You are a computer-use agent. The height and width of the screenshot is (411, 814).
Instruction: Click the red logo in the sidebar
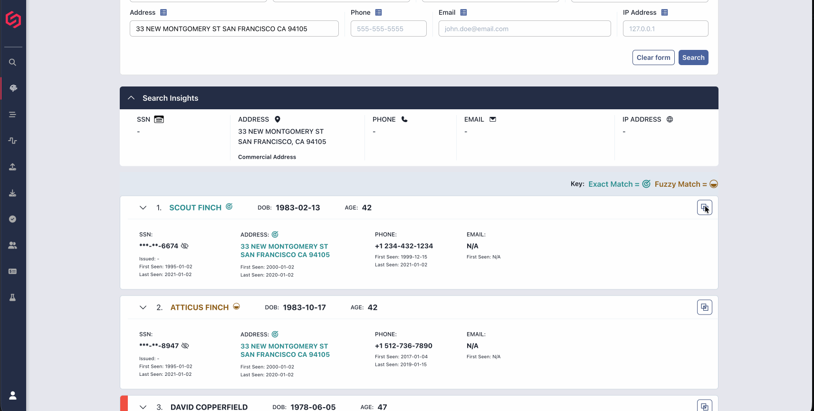[x=13, y=19]
